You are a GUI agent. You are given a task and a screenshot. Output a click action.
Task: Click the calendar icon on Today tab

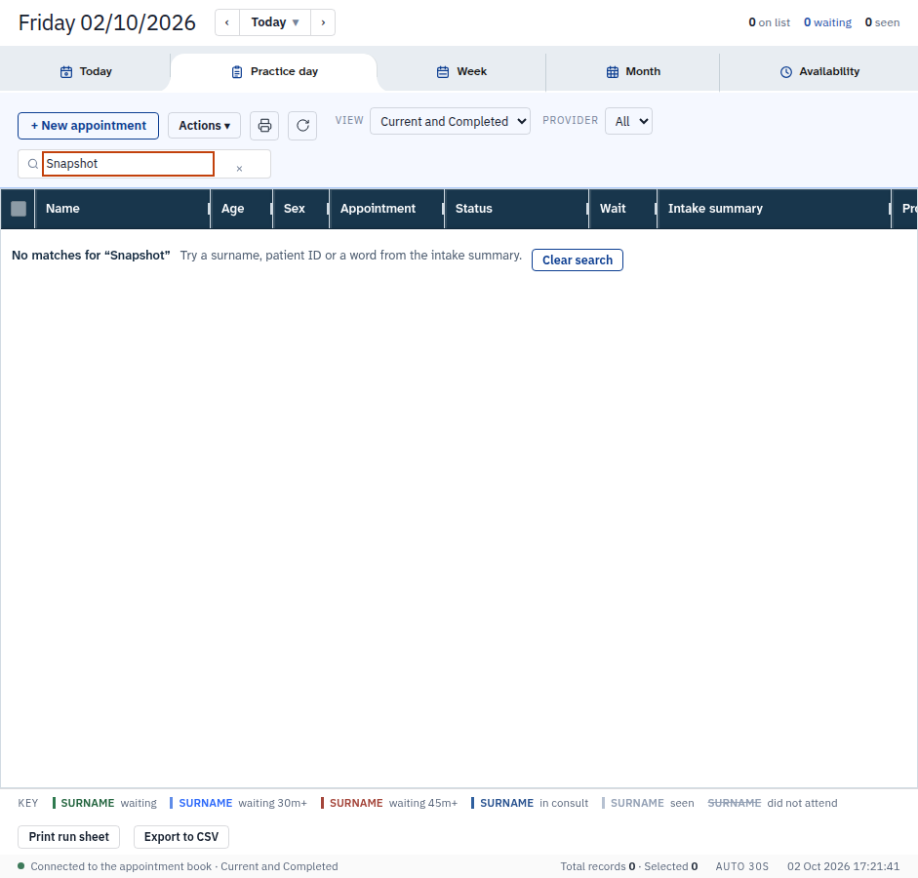[66, 72]
